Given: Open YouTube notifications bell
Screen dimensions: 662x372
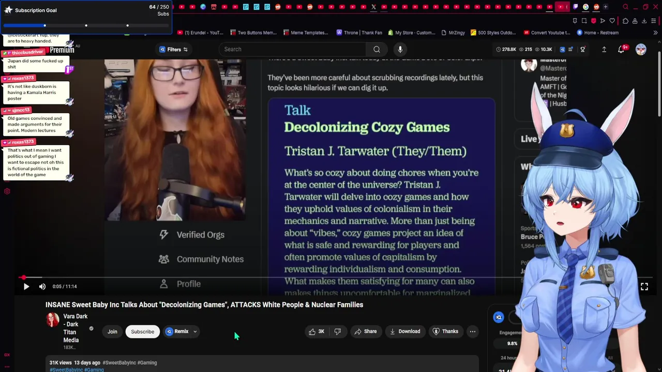Looking at the screenshot, I should pos(622,49).
